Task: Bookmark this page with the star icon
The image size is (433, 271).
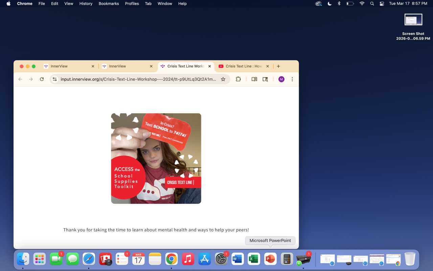Action: tap(223, 79)
